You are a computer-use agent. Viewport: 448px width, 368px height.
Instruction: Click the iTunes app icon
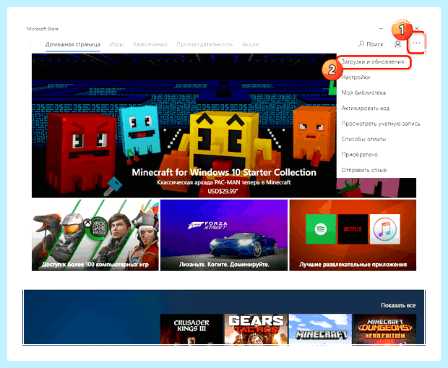[x=385, y=229]
